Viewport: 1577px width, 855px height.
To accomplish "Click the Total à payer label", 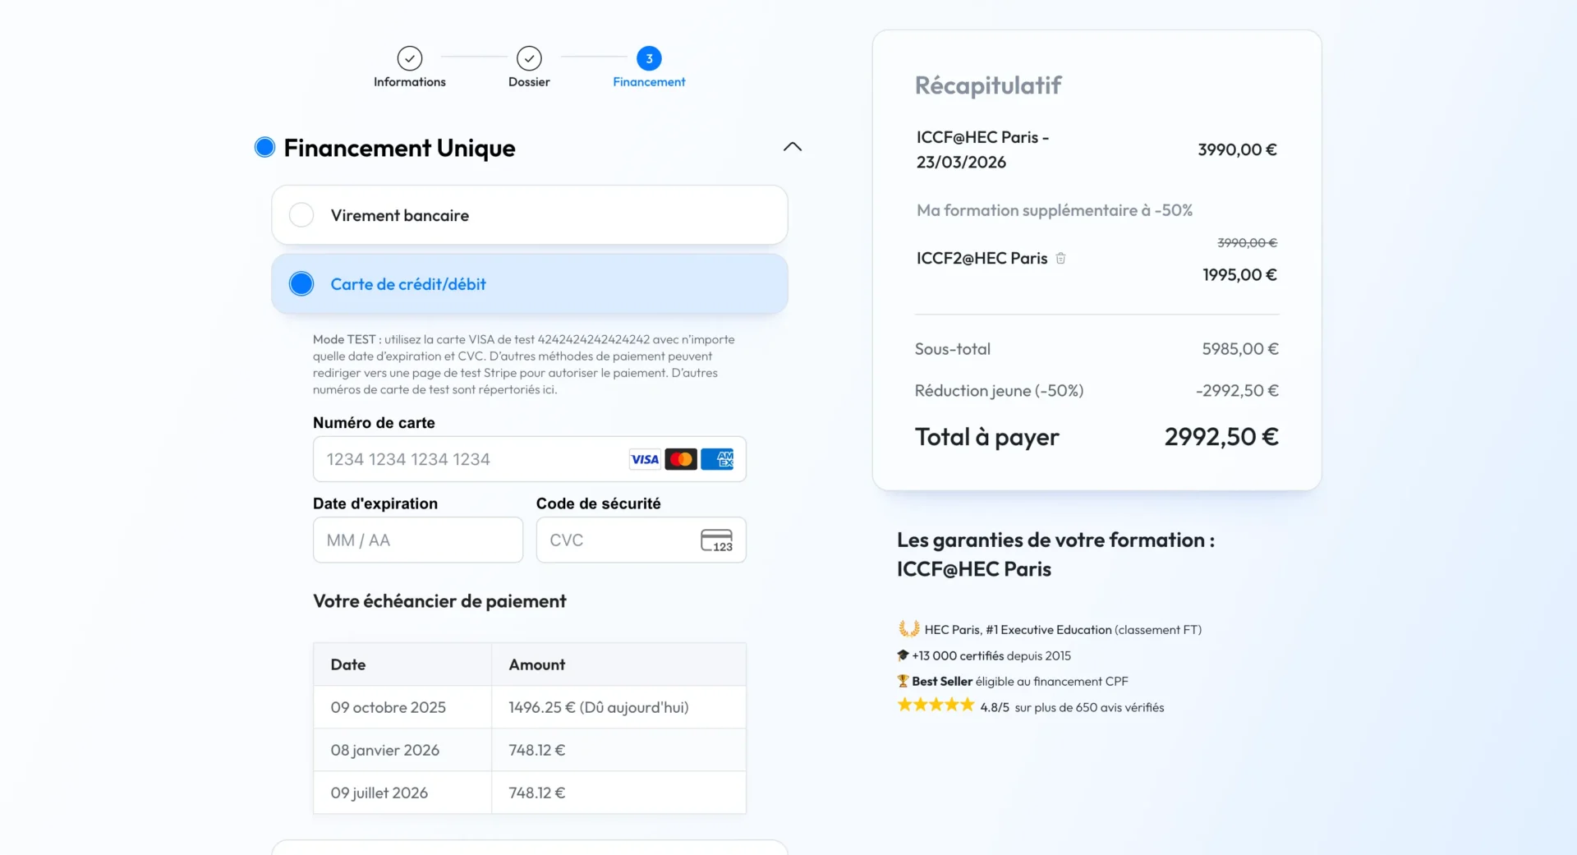I will click(987, 437).
